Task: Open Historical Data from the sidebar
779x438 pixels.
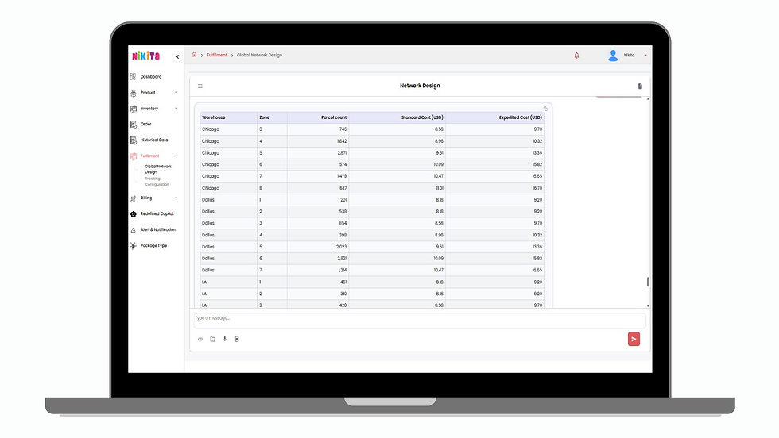Action: click(x=154, y=140)
